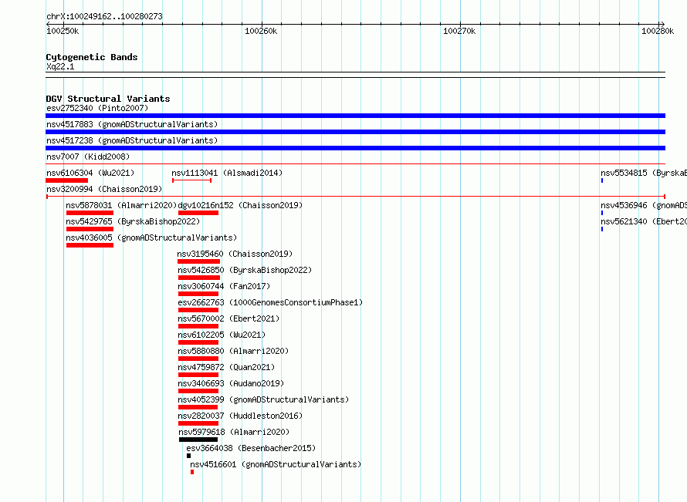Click nsv5429765 (ByrskaBishop2022) label

pyautogui.click(x=133, y=221)
